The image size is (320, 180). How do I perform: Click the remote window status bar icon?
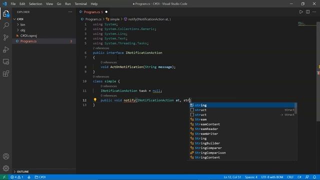coord(4,177)
